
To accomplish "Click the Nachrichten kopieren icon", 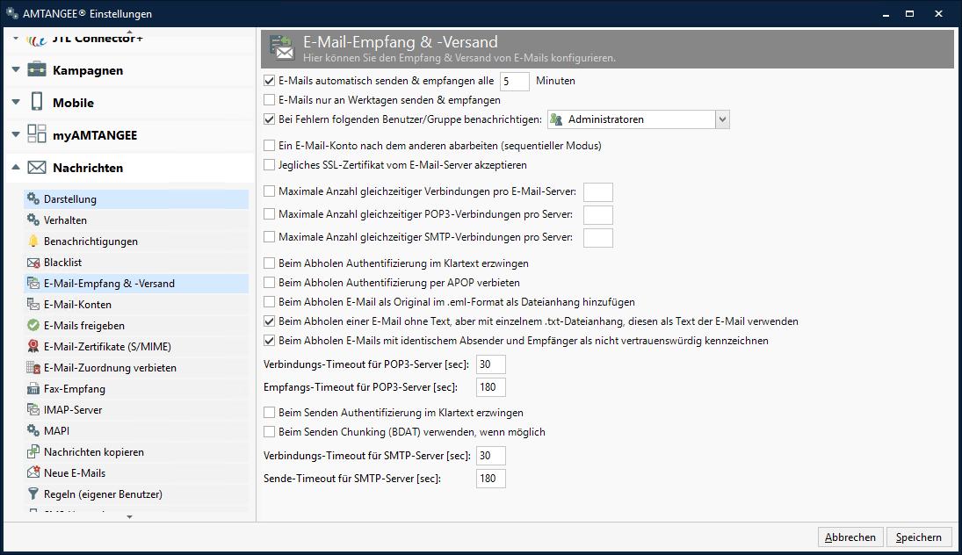I will pos(33,452).
